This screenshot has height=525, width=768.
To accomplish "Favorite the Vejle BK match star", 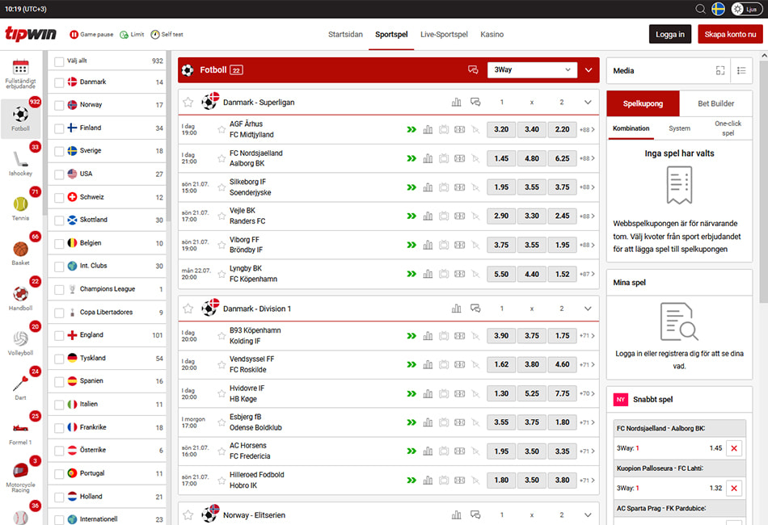I will pyautogui.click(x=222, y=216).
